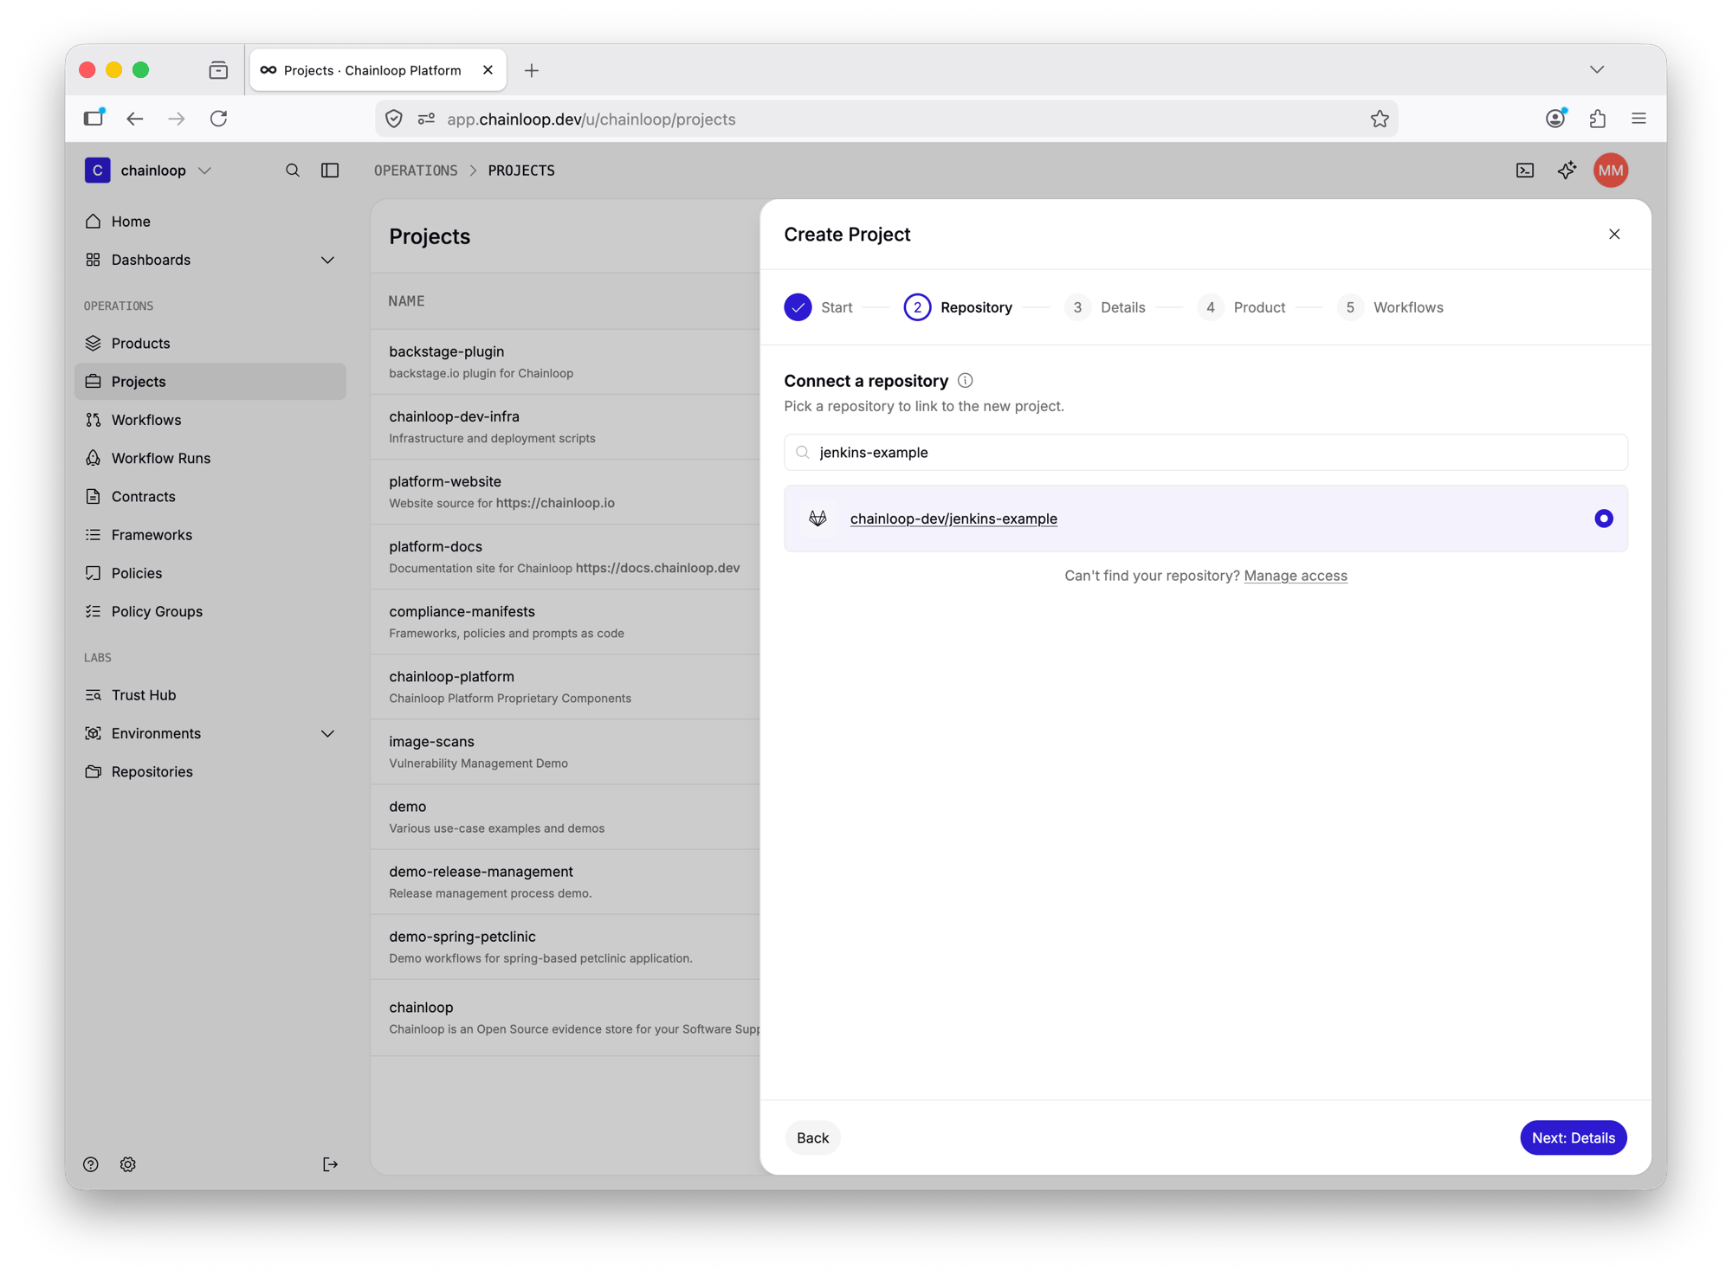Open the image-scans project row
1732x1276 pixels.
coord(565,751)
